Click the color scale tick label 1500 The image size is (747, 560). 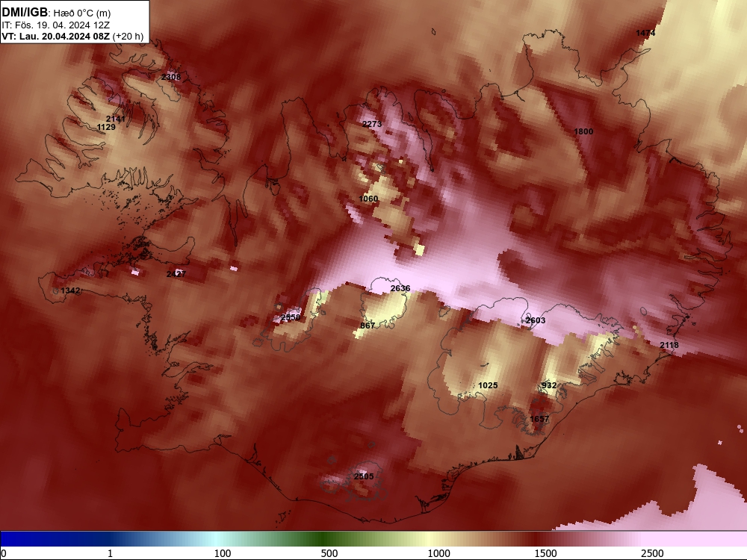545,553
